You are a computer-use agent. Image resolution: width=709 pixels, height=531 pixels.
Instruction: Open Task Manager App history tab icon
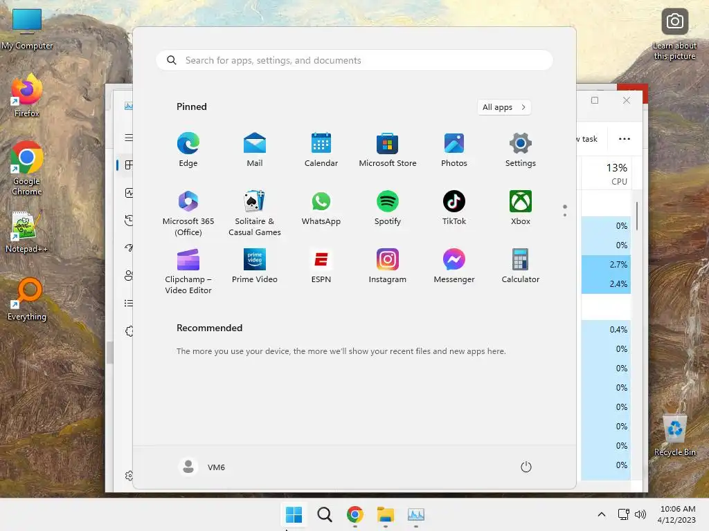(129, 221)
